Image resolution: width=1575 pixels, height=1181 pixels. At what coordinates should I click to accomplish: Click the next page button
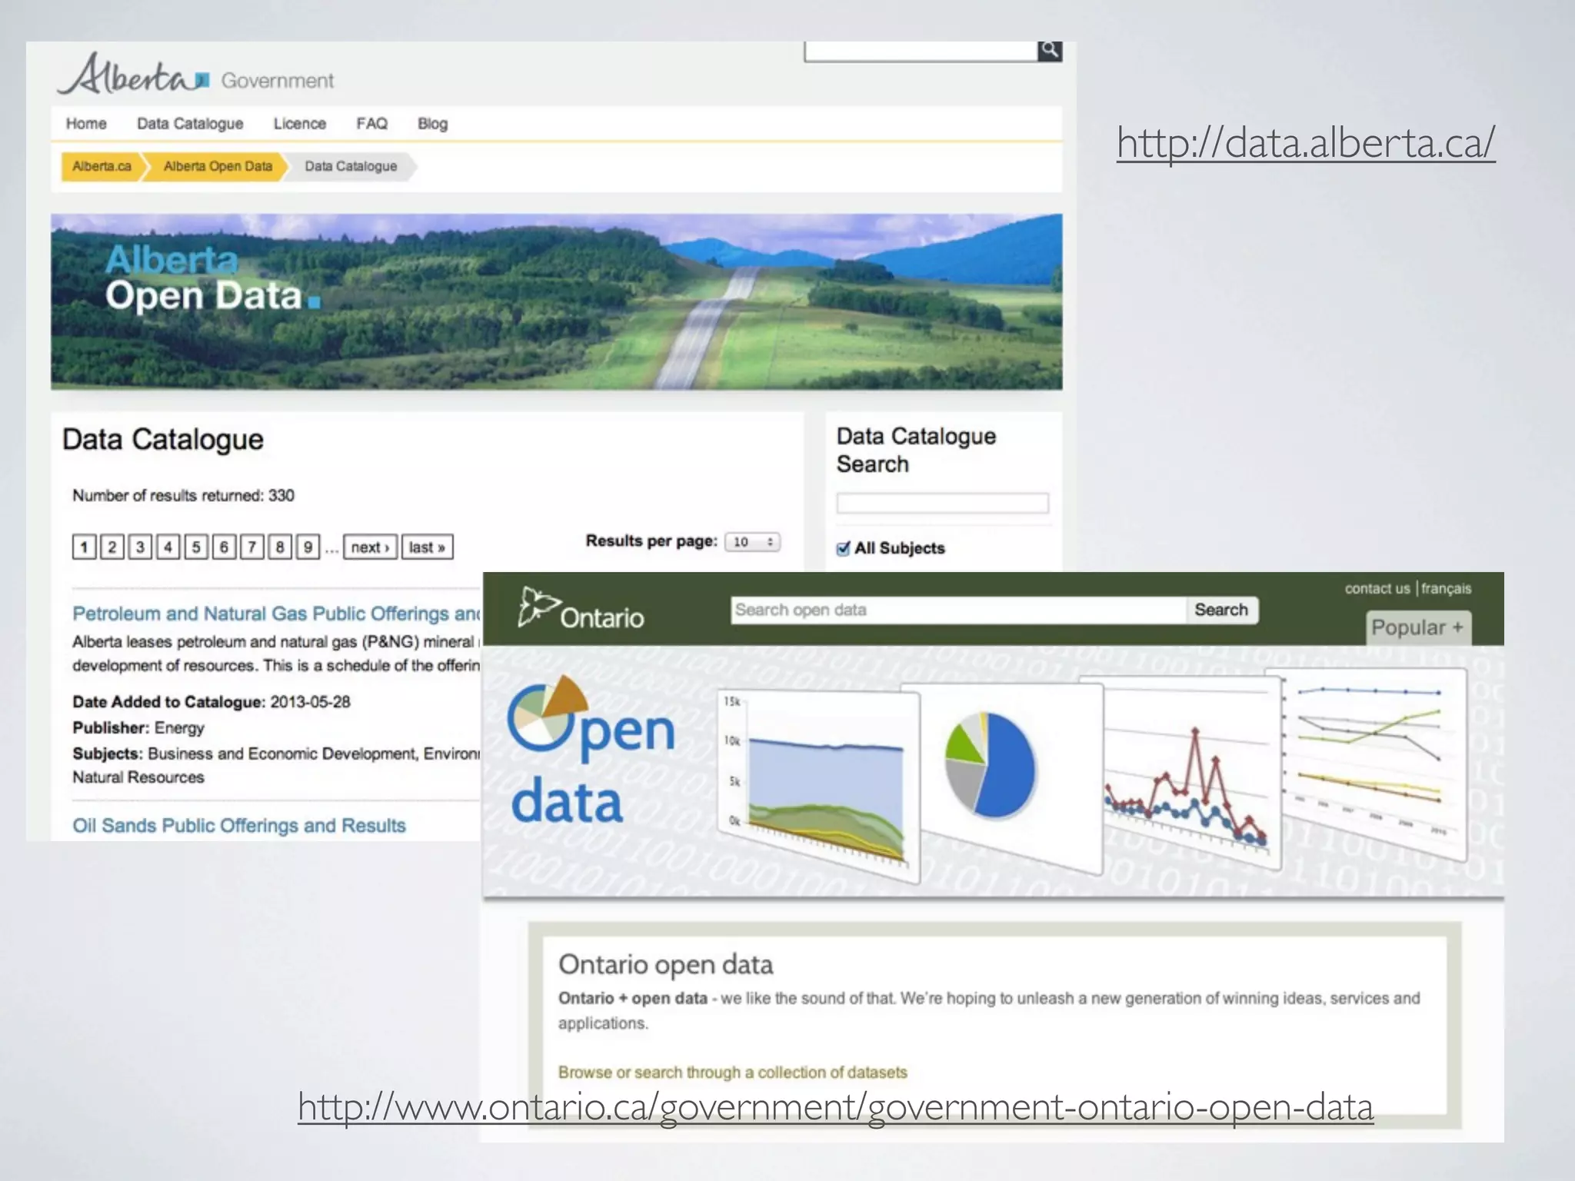coord(371,547)
